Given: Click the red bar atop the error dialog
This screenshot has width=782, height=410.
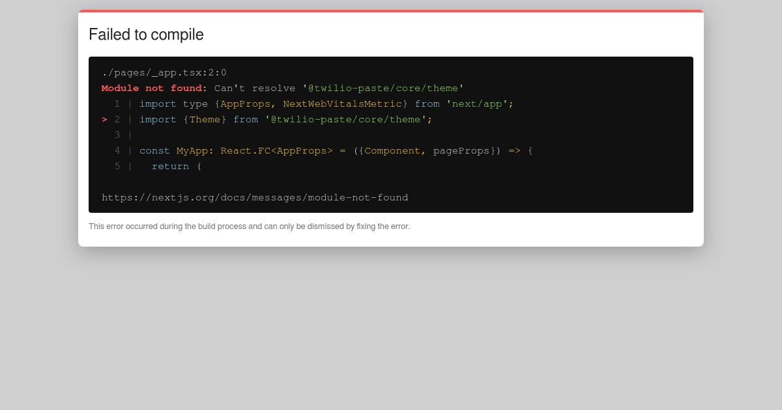Looking at the screenshot, I should (x=390, y=11).
